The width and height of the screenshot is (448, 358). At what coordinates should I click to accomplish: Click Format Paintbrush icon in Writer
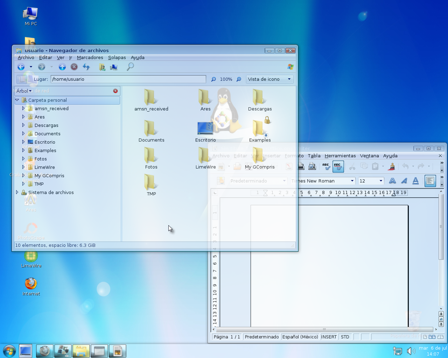coord(391,166)
